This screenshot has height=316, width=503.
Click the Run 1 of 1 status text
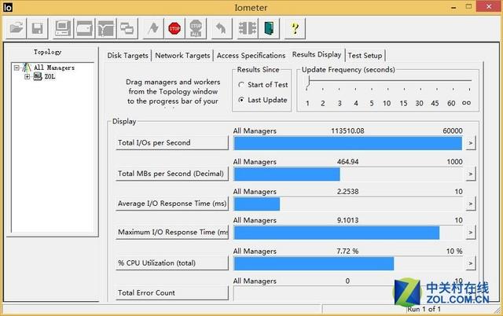424,309
